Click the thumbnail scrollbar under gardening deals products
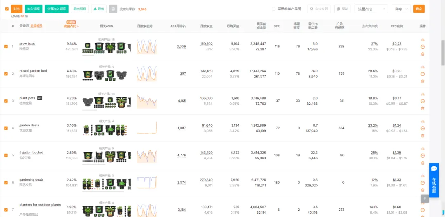Image resolution: width=445 pixels, height=217 pixels. (x=103, y=191)
